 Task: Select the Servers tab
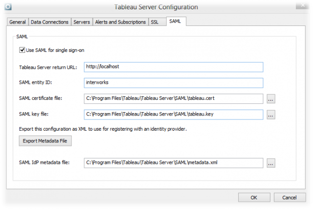pos(82,22)
